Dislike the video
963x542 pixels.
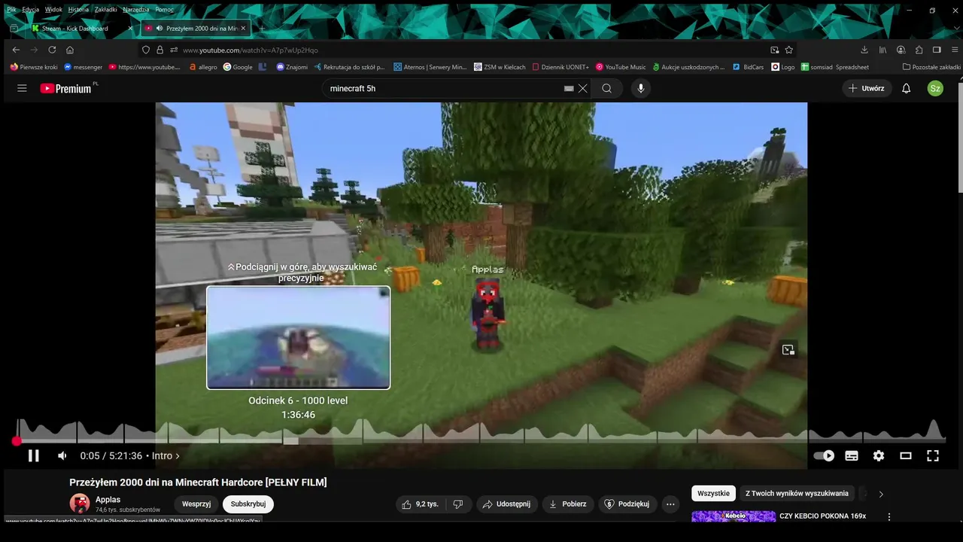point(458,504)
